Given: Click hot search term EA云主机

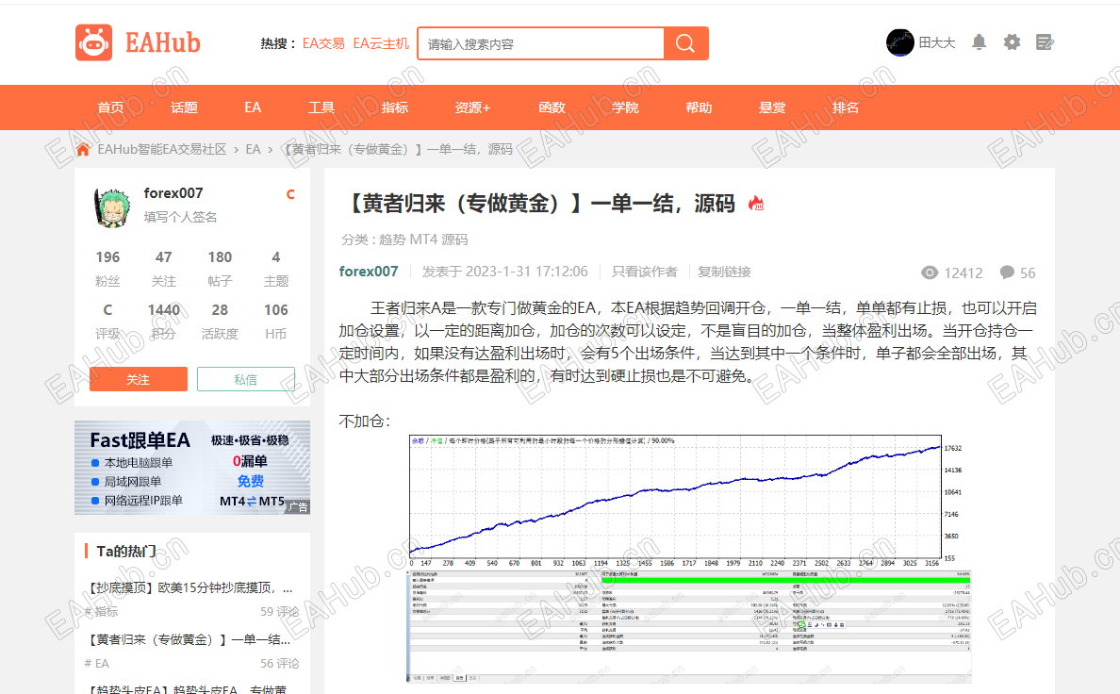Looking at the screenshot, I should [381, 43].
